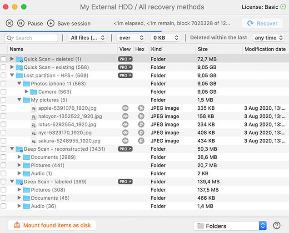This screenshot has width=289, height=233.
Task: Check the box for Lost partition - HFS+
Action: click(x=3, y=76)
